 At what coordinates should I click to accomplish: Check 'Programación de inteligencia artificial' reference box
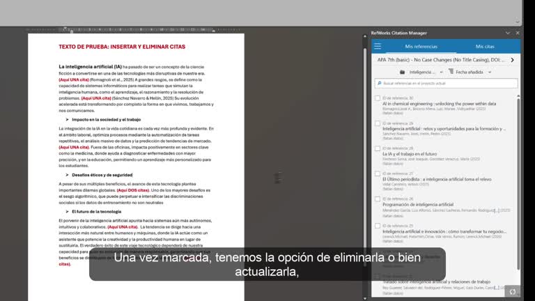pyautogui.click(x=378, y=199)
